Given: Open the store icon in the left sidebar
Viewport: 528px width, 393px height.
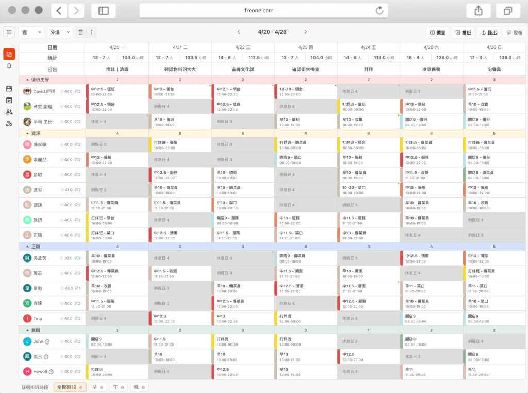Looking at the screenshot, I should (9, 89).
